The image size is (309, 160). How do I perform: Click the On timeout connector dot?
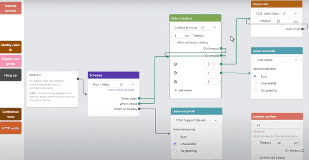click(221, 48)
